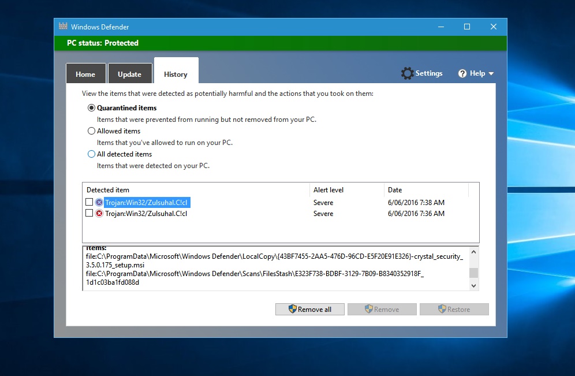The height and width of the screenshot is (376, 575).
Task: Click the date 6/06/2016 7:36 AM
Action: (416, 214)
